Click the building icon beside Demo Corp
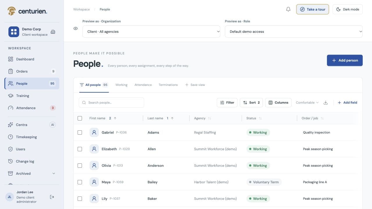Screen dimensions: 372x209 coord(53,32)
